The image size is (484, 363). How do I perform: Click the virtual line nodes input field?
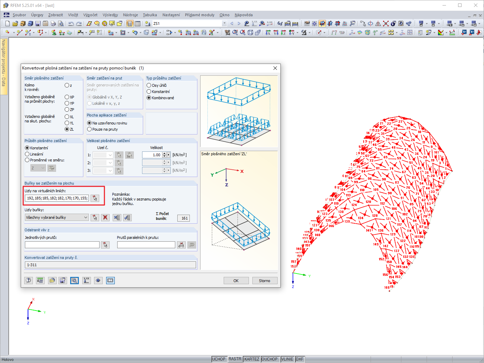[57, 198]
